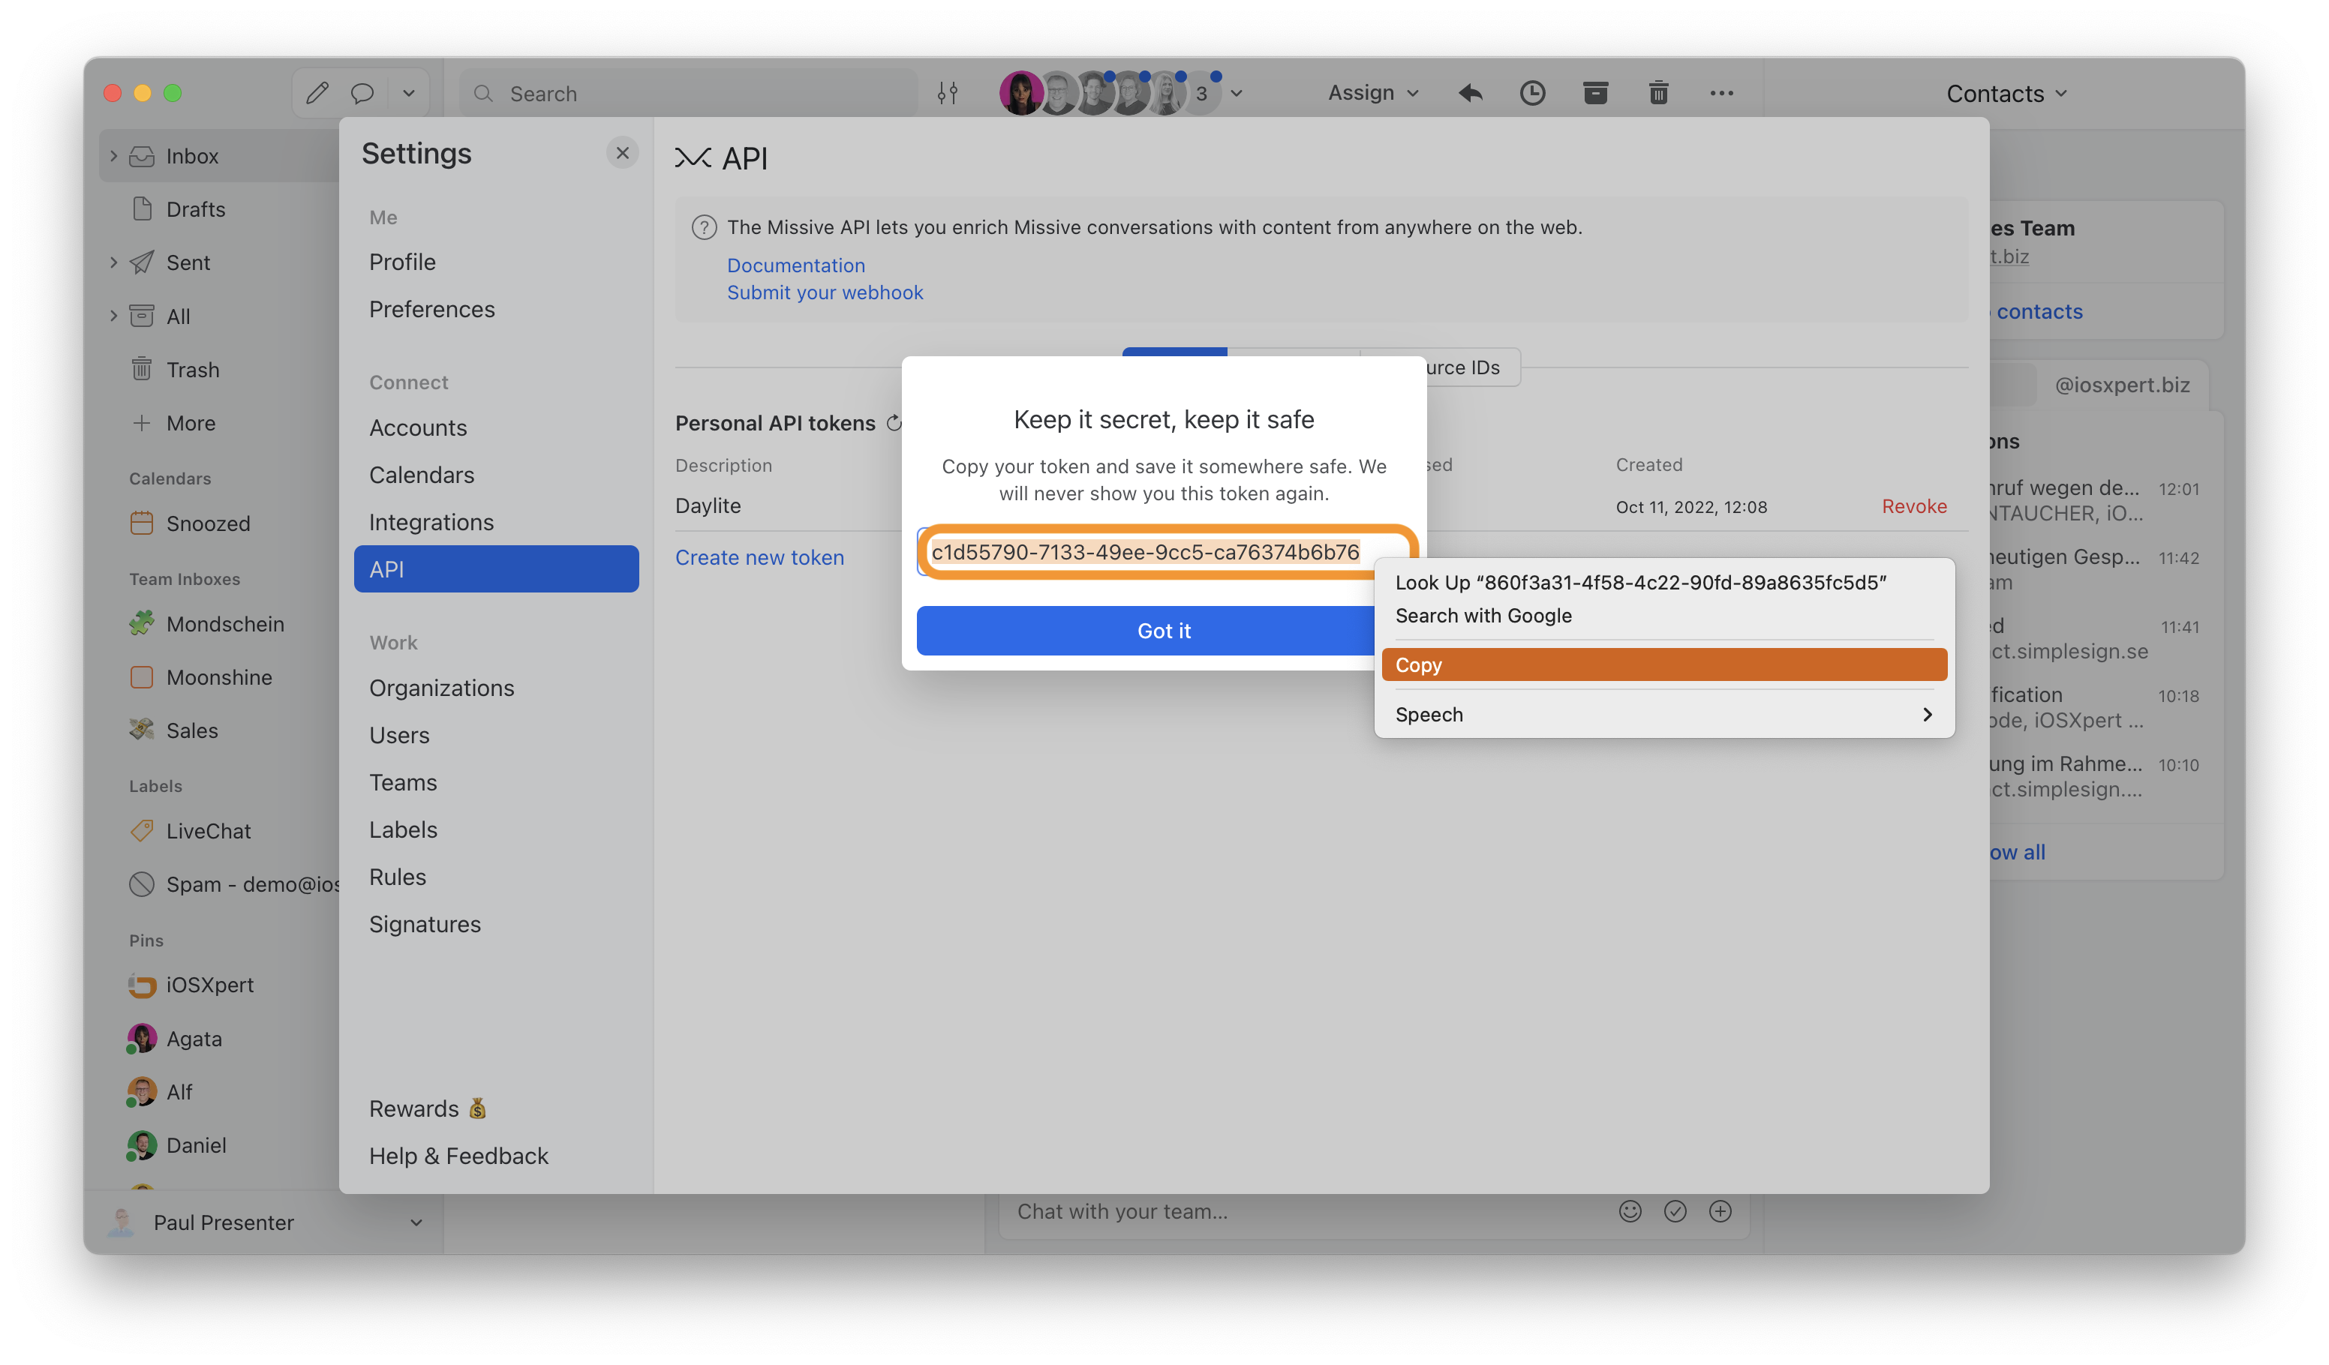Open Organizations settings

click(x=441, y=688)
